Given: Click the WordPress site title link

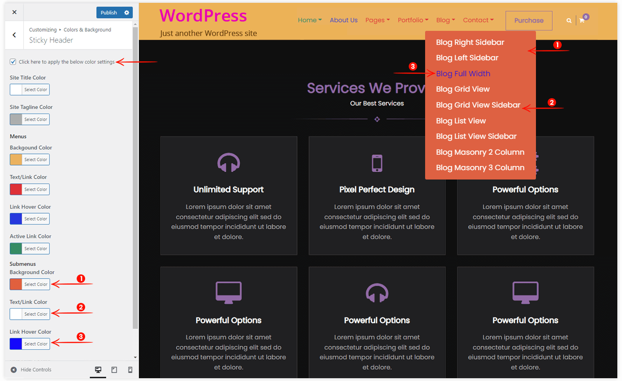Looking at the screenshot, I should tap(203, 15).
